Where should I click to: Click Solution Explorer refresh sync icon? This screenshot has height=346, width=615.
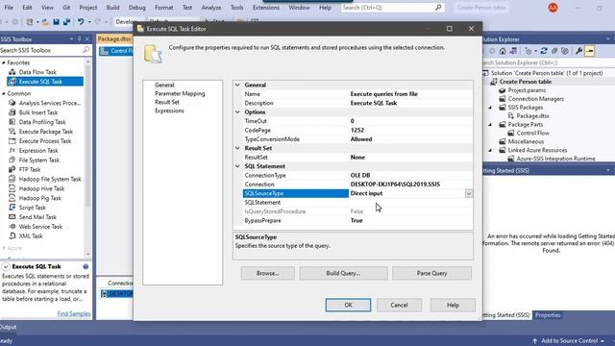click(544, 51)
